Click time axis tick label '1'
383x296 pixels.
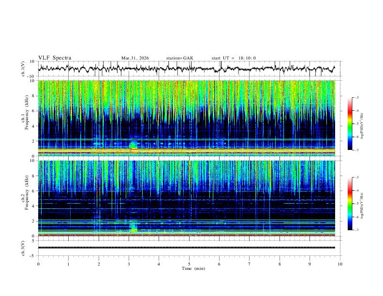pos(68,264)
